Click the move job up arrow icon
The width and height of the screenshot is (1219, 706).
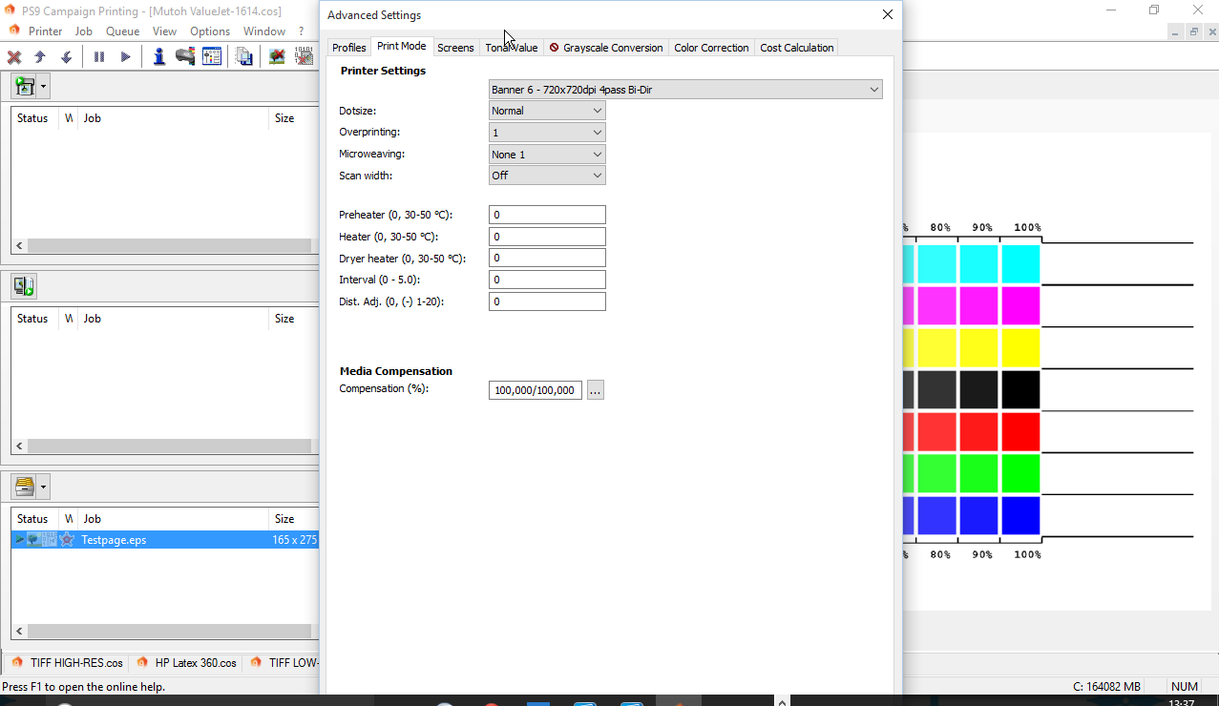tap(40, 57)
